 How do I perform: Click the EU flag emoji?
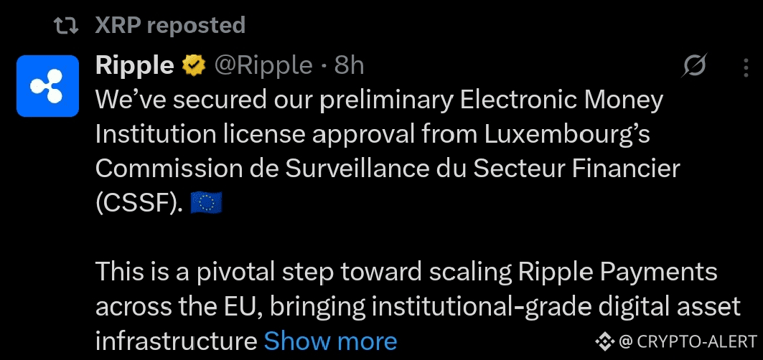(x=206, y=204)
